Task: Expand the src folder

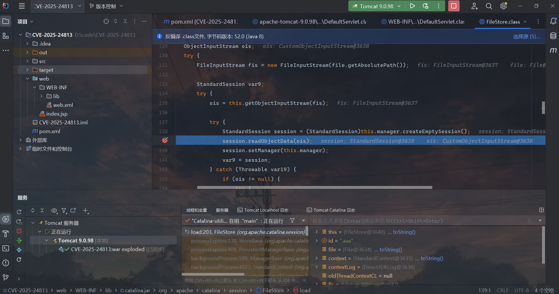Action: (27, 61)
